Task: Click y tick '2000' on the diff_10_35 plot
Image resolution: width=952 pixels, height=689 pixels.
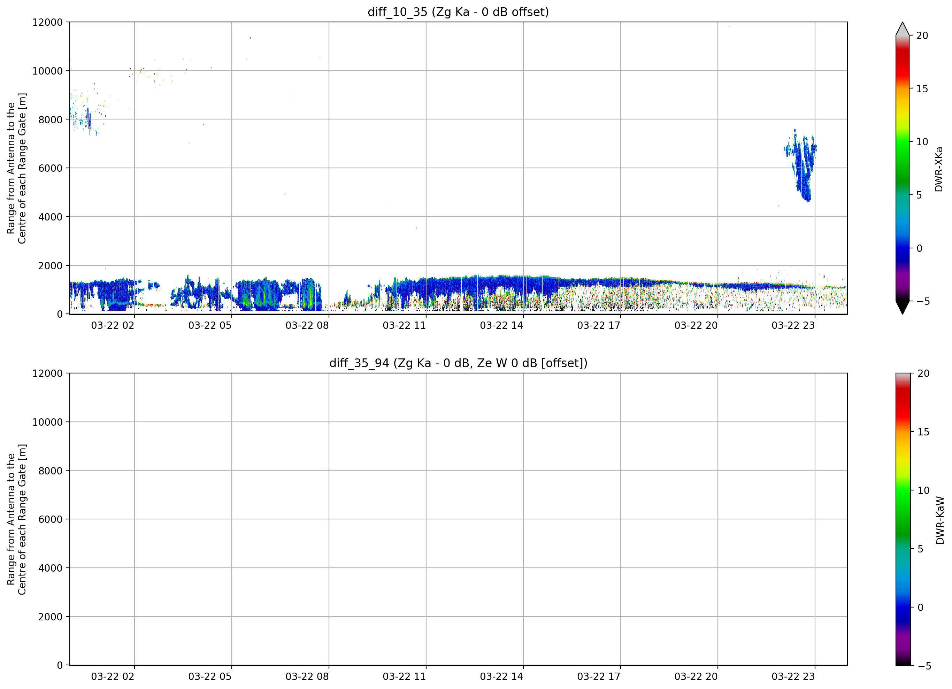Action: coord(51,266)
